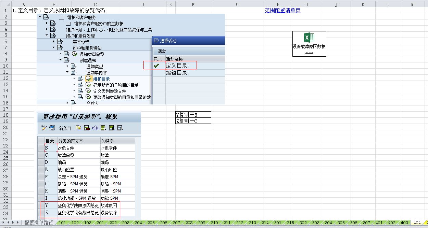Follow the 范围配置清单页 hyperlink
This screenshot has width=428, height=228.
282,10
